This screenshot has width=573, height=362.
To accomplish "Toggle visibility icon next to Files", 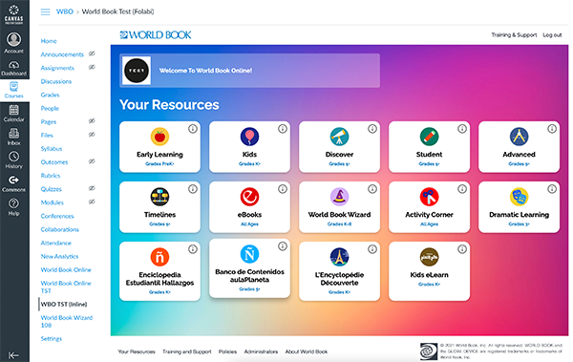I will pyautogui.click(x=92, y=135).
